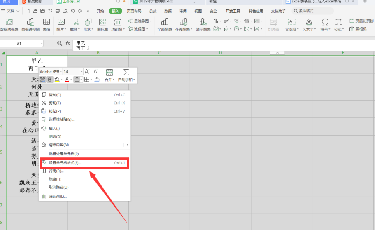Open the shapes (形状) gallery
This screenshot has height=230, width=375.
pos(88,25)
